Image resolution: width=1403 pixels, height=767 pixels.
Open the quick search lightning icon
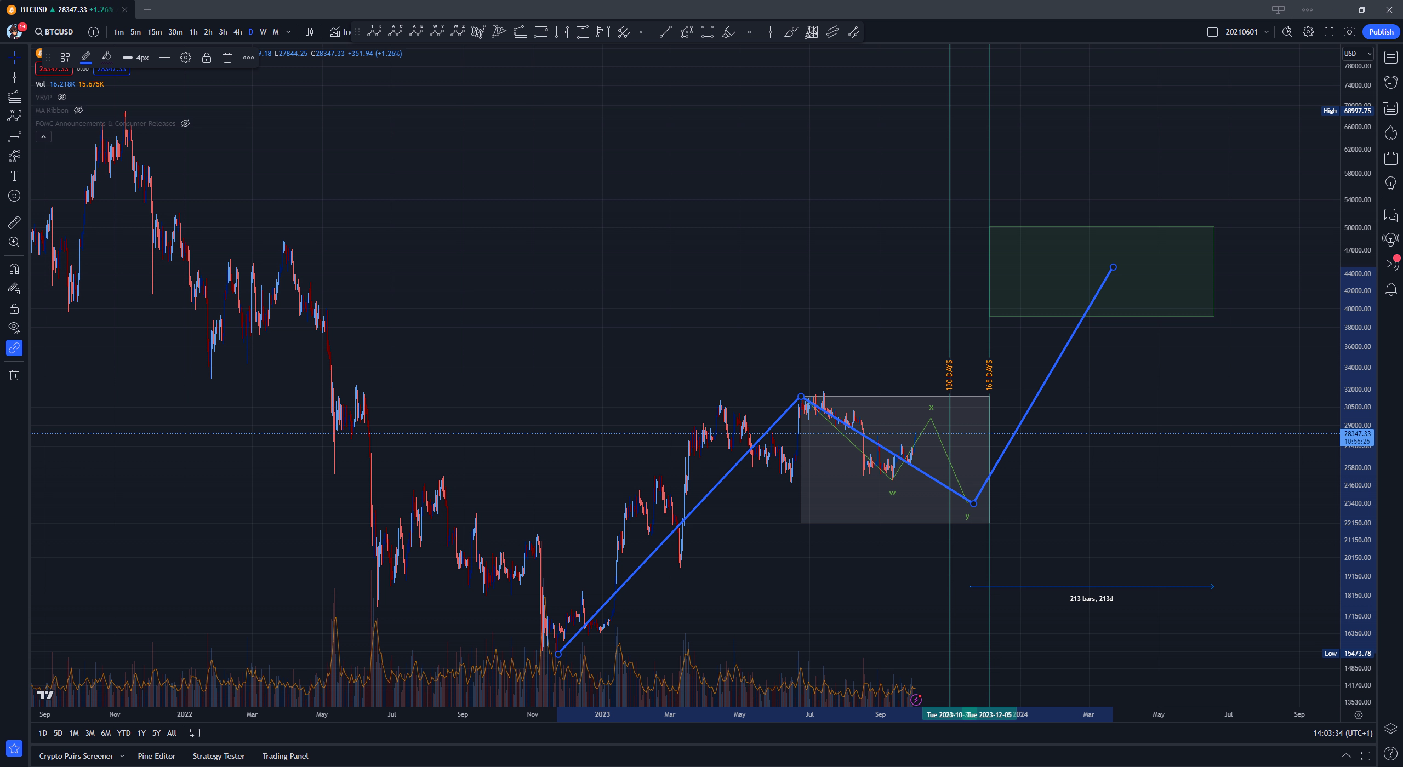click(1287, 32)
